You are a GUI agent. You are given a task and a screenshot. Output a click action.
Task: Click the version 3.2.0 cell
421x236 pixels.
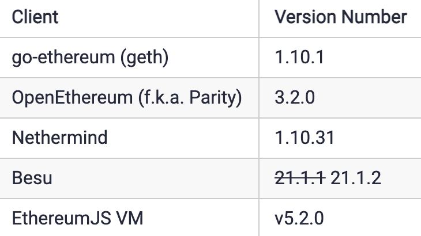294,97
